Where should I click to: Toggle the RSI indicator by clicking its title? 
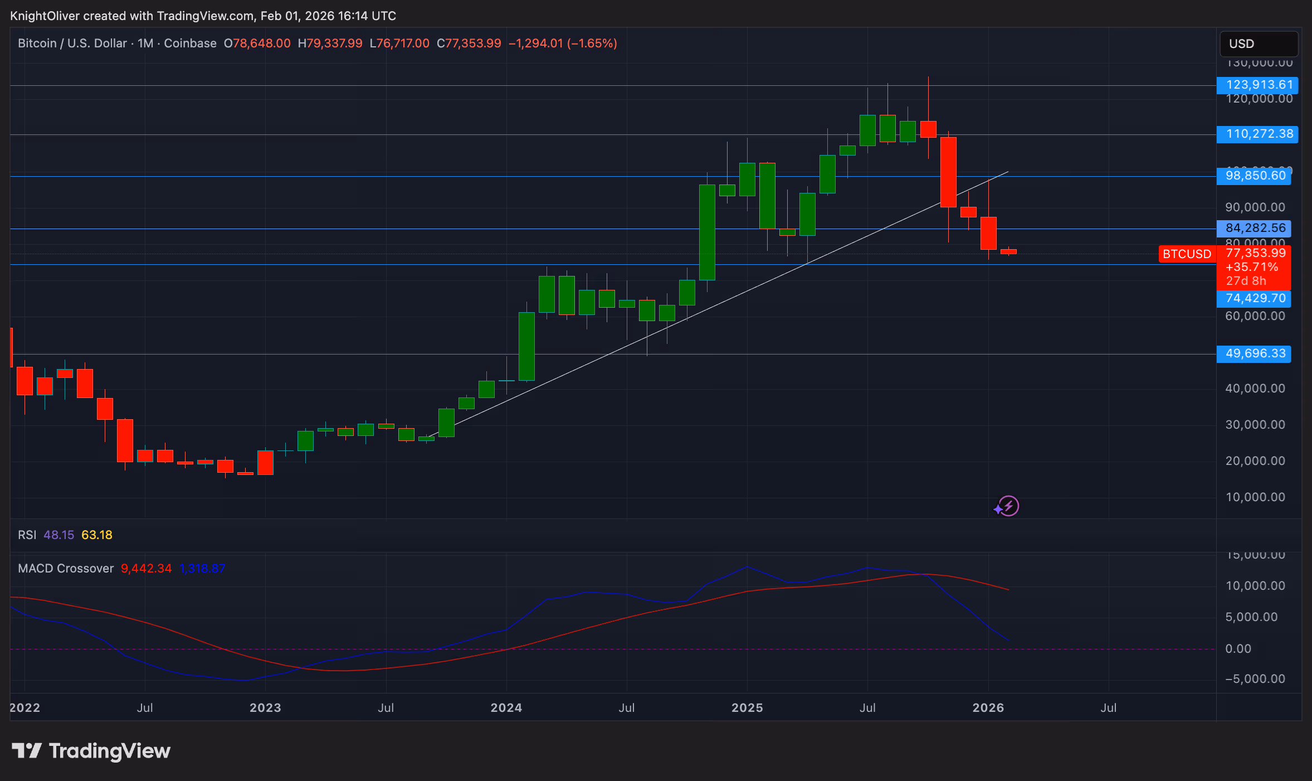tap(27, 534)
